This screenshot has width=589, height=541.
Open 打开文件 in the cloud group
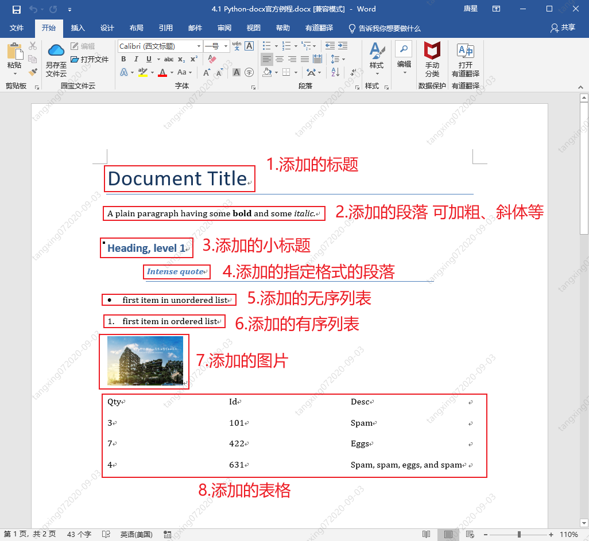tap(90, 60)
